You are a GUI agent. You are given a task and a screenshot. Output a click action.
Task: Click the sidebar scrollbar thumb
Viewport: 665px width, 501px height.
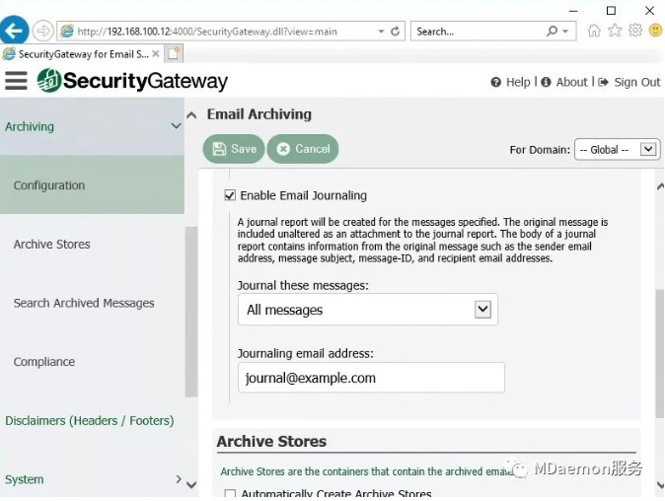pyautogui.click(x=191, y=312)
